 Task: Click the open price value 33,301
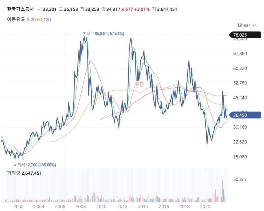click(50, 9)
